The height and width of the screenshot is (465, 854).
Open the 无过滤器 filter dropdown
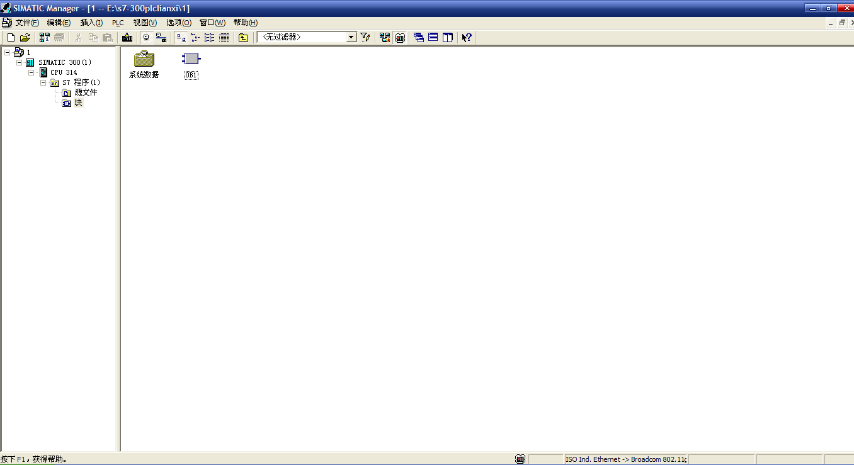coord(351,38)
